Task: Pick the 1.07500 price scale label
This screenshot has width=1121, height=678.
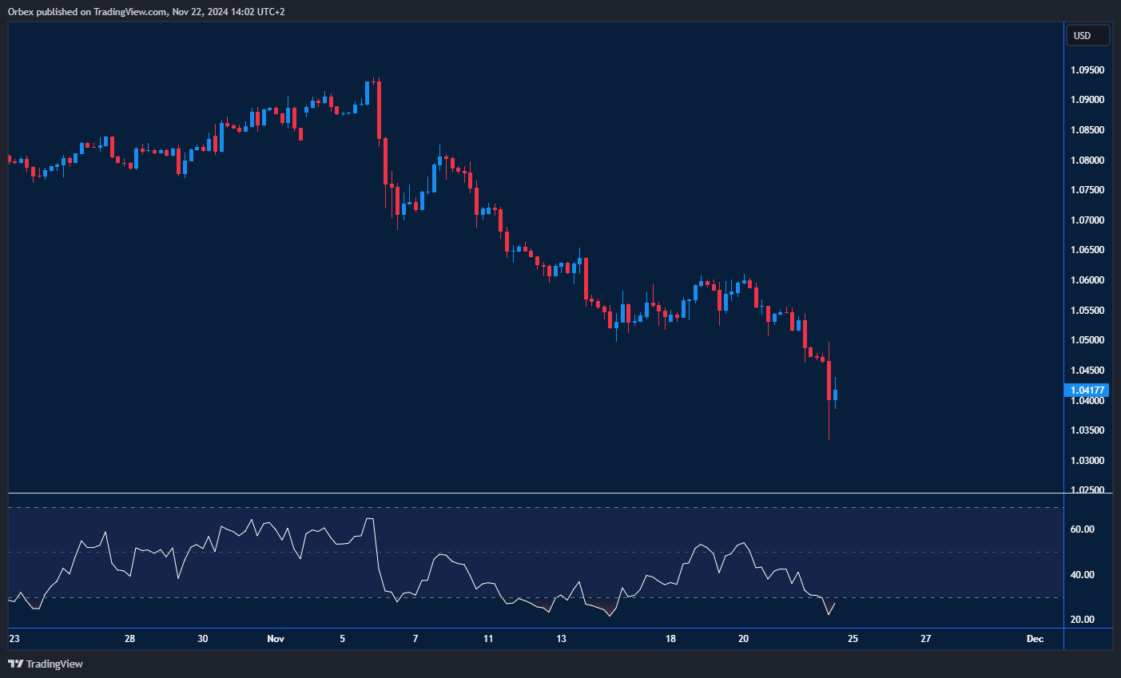Action: coord(1087,190)
